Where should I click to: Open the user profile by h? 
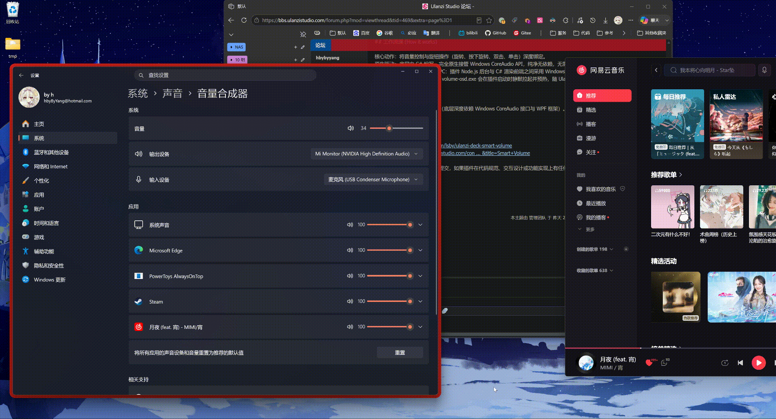[56, 97]
